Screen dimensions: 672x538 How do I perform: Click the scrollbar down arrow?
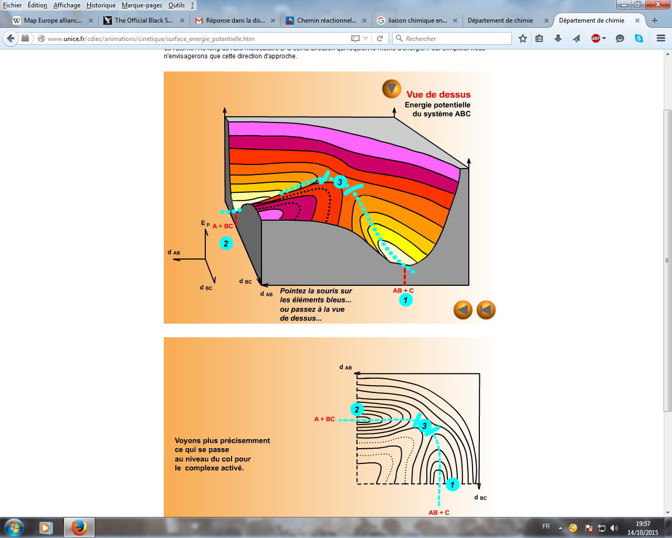(x=667, y=512)
